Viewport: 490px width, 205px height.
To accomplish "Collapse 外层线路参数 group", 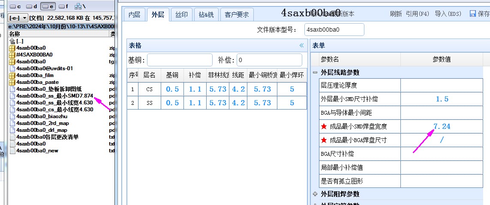I will 315,72.
